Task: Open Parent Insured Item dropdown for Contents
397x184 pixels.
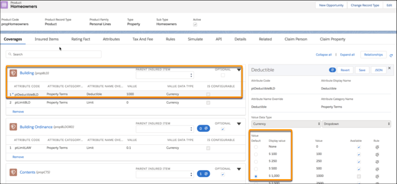Action: tap(165, 174)
